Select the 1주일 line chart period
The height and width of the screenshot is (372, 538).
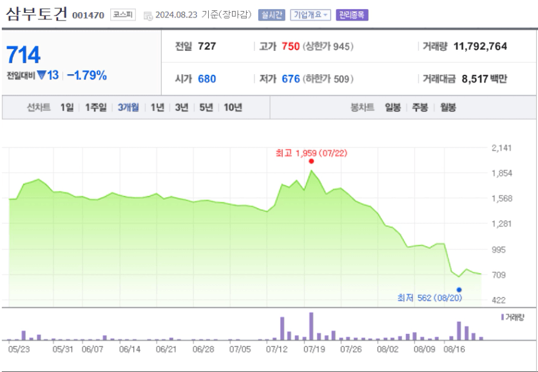[96, 108]
